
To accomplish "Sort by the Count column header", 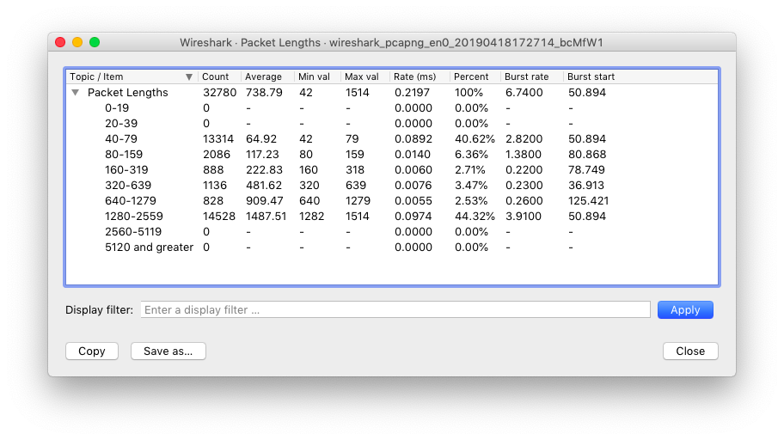I will [219, 76].
